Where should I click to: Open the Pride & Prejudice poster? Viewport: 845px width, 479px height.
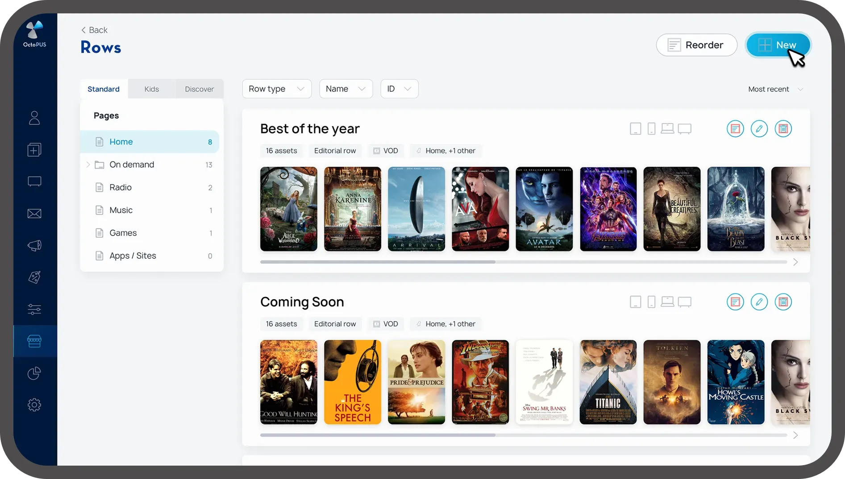click(x=416, y=382)
